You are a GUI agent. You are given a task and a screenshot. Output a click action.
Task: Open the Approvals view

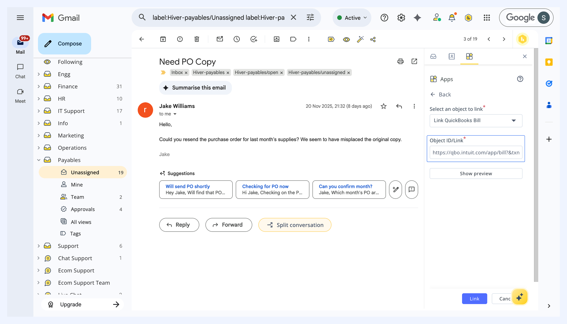click(83, 209)
